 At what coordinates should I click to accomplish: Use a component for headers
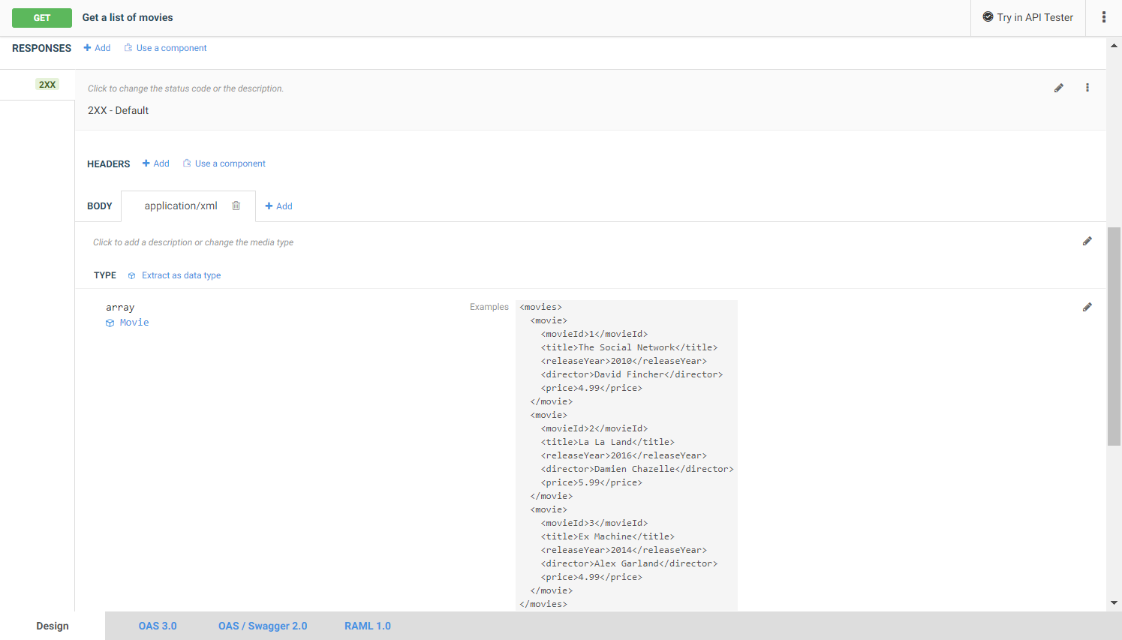(224, 164)
